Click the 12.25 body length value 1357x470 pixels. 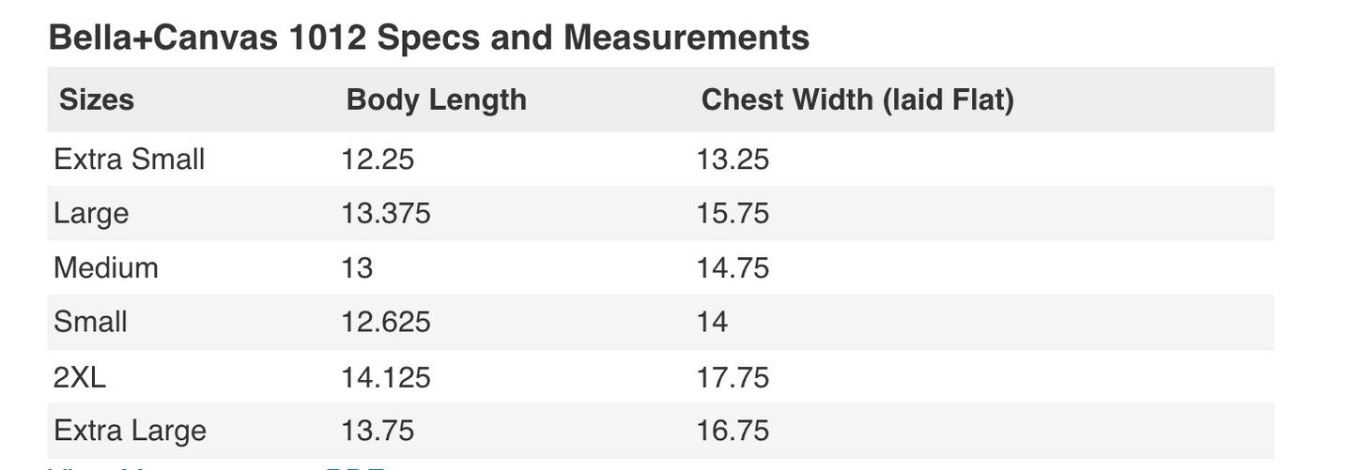[378, 159]
